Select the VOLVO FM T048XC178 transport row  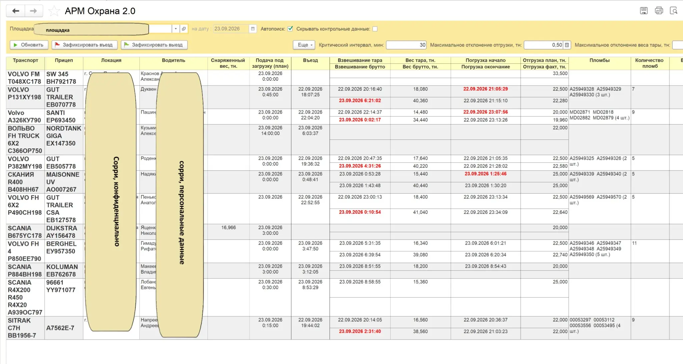pyautogui.click(x=25, y=78)
